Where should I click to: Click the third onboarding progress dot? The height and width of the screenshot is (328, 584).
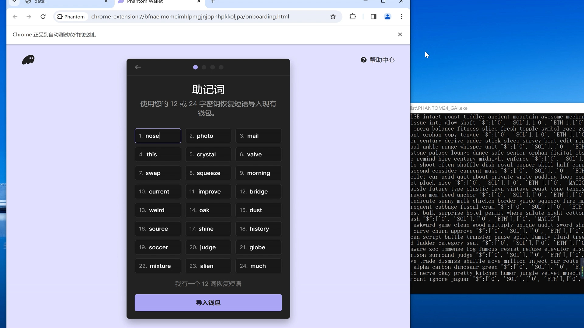pos(213,67)
